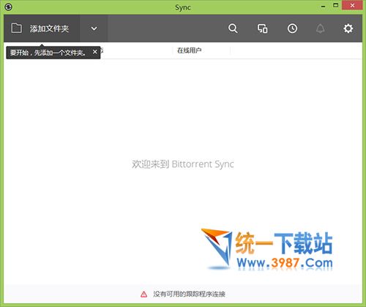Open the search magnifier icon
This screenshot has width=366, height=307.
(x=233, y=29)
